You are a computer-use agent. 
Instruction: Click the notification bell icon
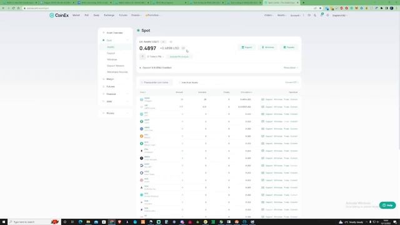[321, 15]
